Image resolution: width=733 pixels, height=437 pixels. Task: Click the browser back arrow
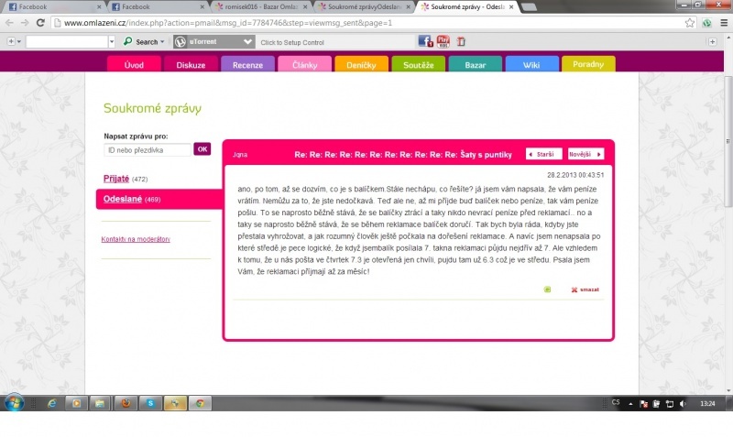[10, 22]
